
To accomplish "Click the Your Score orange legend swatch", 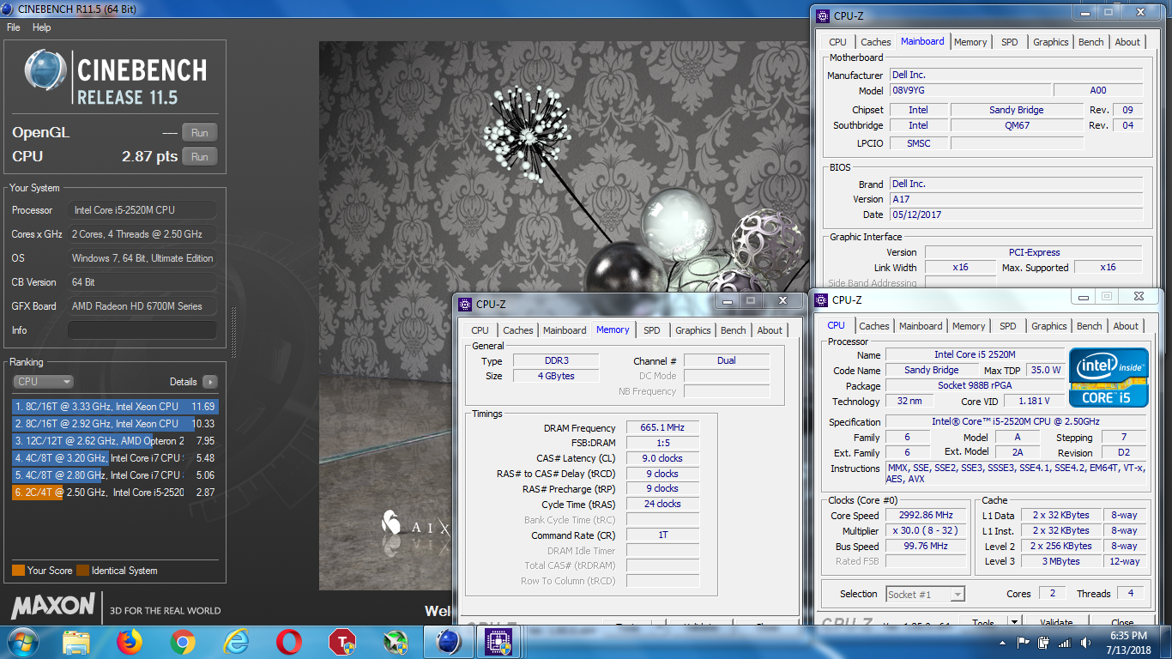I will click(x=18, y=571).
